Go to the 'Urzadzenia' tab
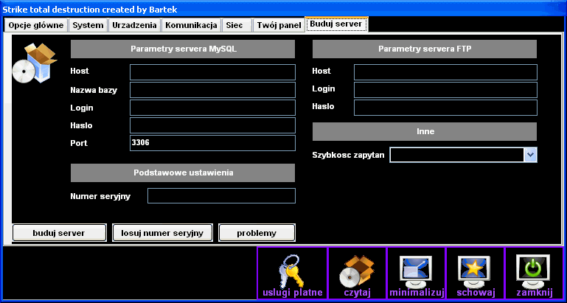Image resolution: width=567 pixels, height=303 pixels. (x=134, y=25)
